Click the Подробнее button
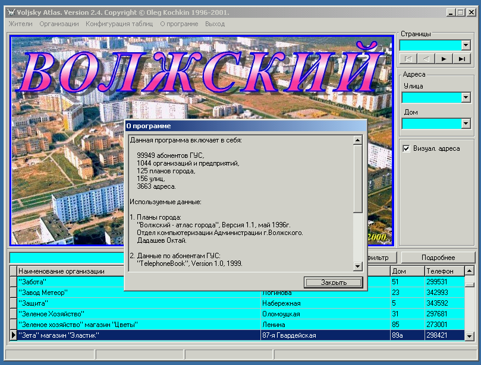The height and width of the screenshot is (365, 481). pyautogui.click(x=438, y=258)
